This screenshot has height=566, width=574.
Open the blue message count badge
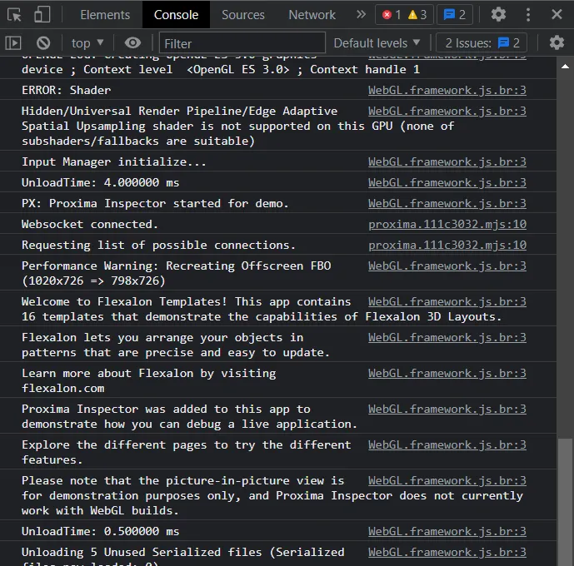(455, 15)
